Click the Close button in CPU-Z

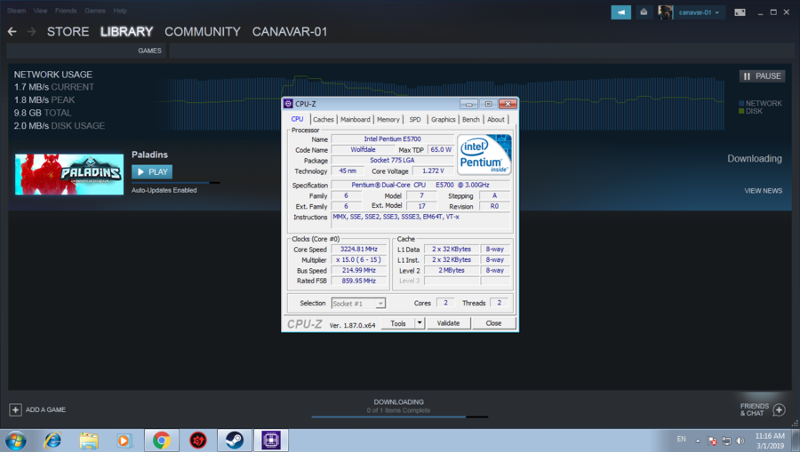coord(493,323)
